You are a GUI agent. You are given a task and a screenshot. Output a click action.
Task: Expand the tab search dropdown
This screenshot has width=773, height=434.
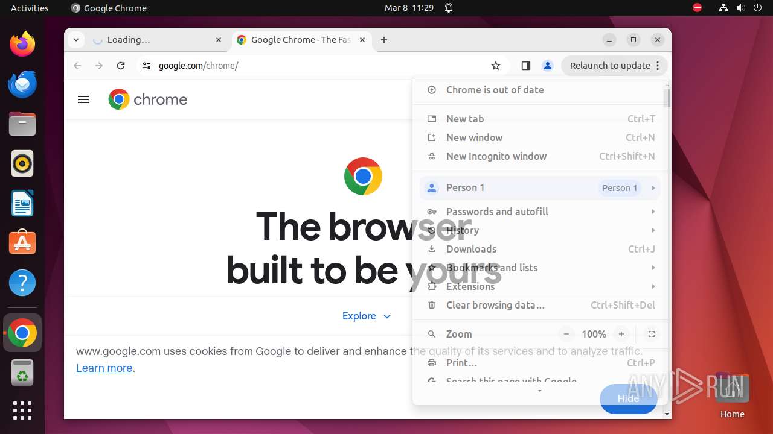(75, 40)
